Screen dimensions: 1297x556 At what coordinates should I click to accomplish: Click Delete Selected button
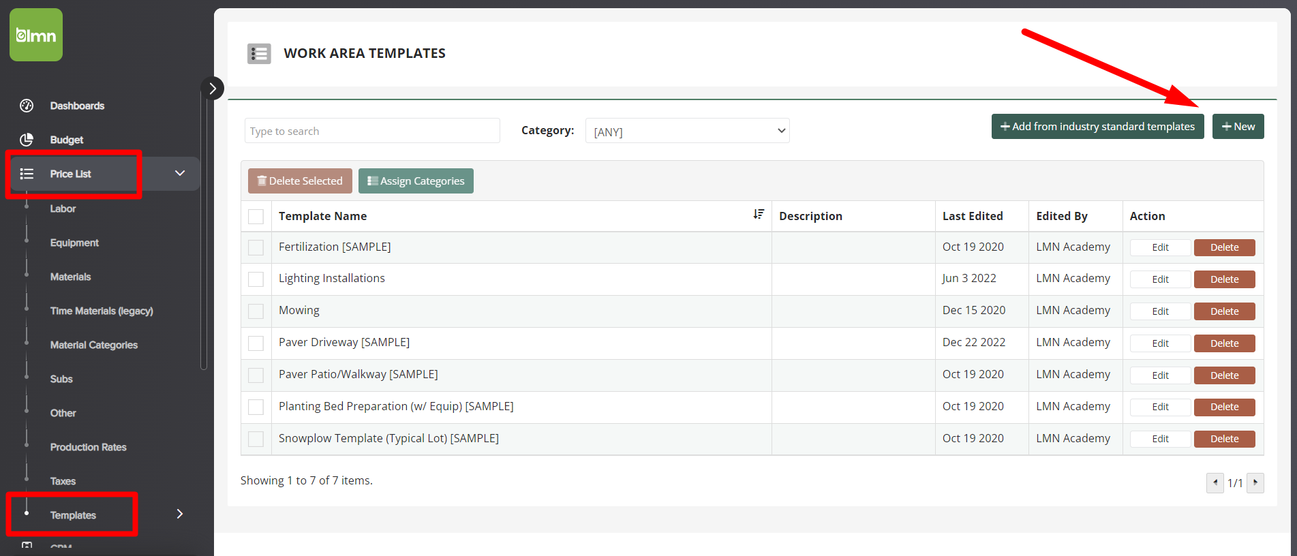click(x=300, y=181)
